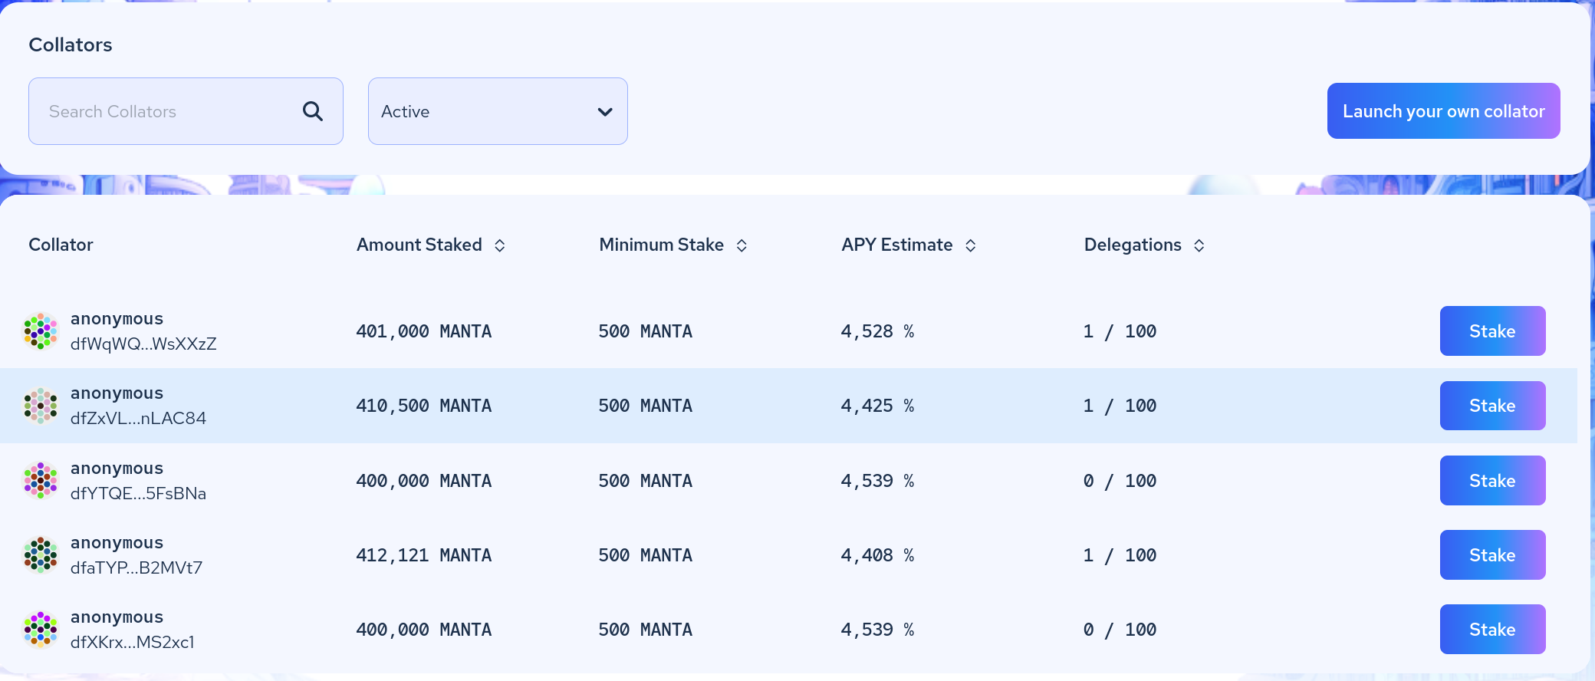Click identicon avatar for collator dfaTYP...B2MVt7
The width and height of the screenshot is (1595, 681).
point(41,555)
